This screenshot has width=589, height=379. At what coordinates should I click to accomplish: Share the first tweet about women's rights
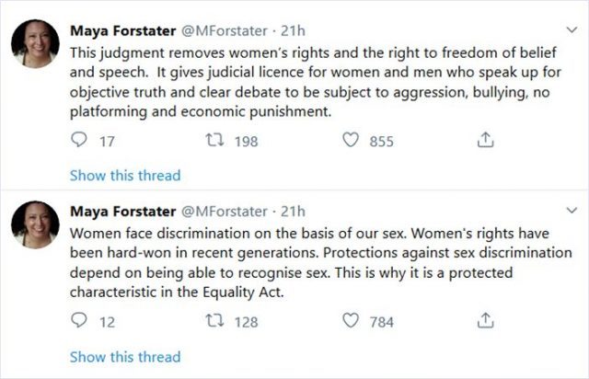(485, 141)
